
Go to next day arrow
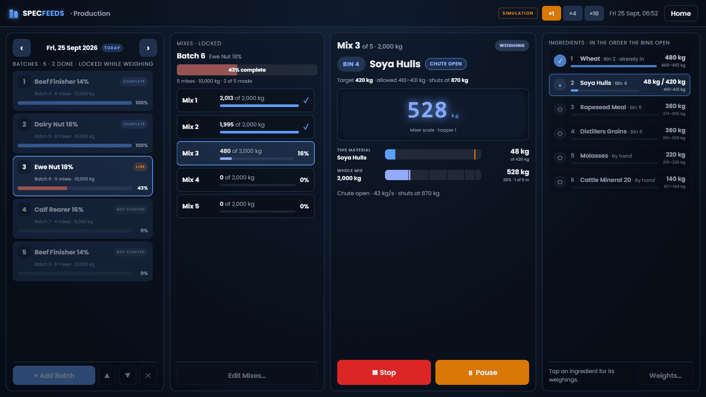pos(148,48)
